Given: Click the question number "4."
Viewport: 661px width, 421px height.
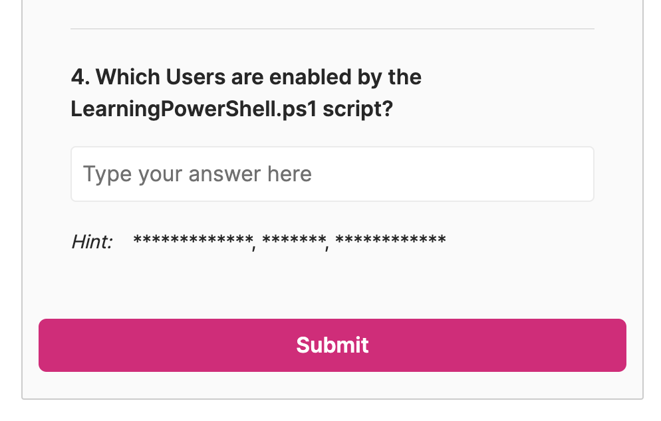Looking at the screenshot, I should (80, 77).
